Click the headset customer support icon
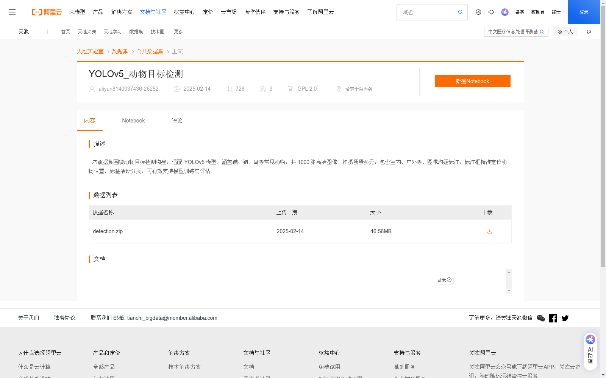Screen dimensions: 606x378 pos(491,12)
